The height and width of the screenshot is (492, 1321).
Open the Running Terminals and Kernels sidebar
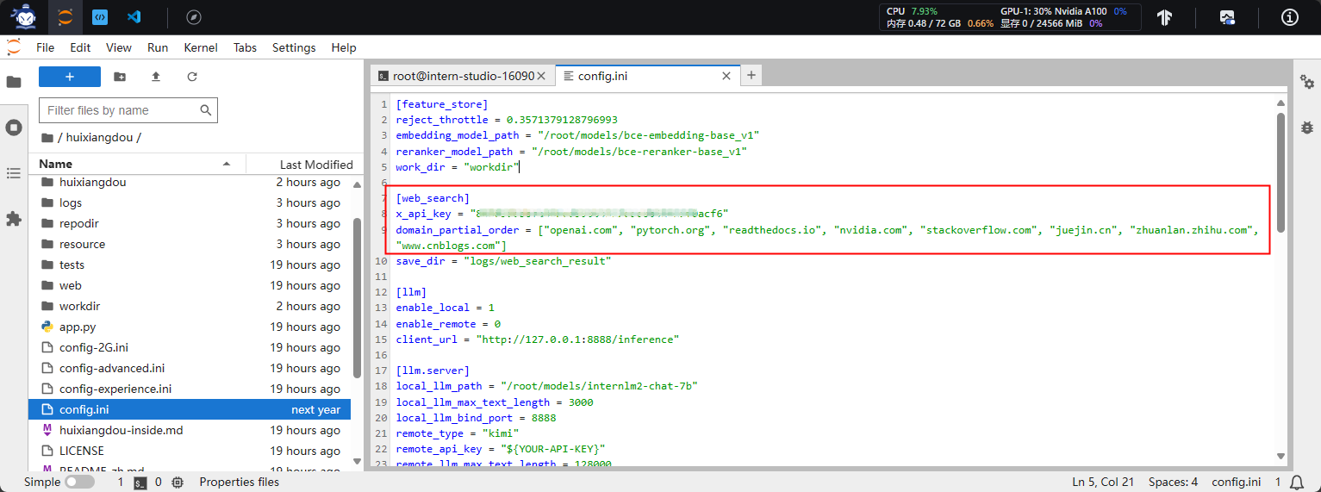pyautogui.click(x=14, y=128)
